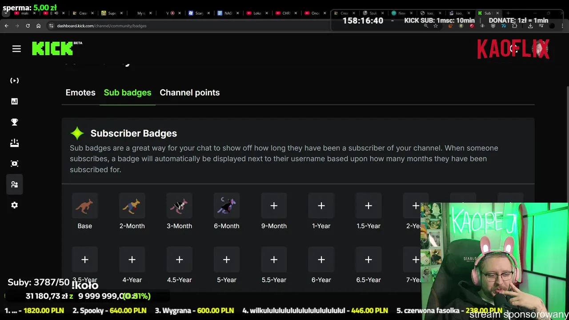Open the settings gear icon in the sidebar
Viewport: 569px width, 320px height.
click(x=15, y=205)
